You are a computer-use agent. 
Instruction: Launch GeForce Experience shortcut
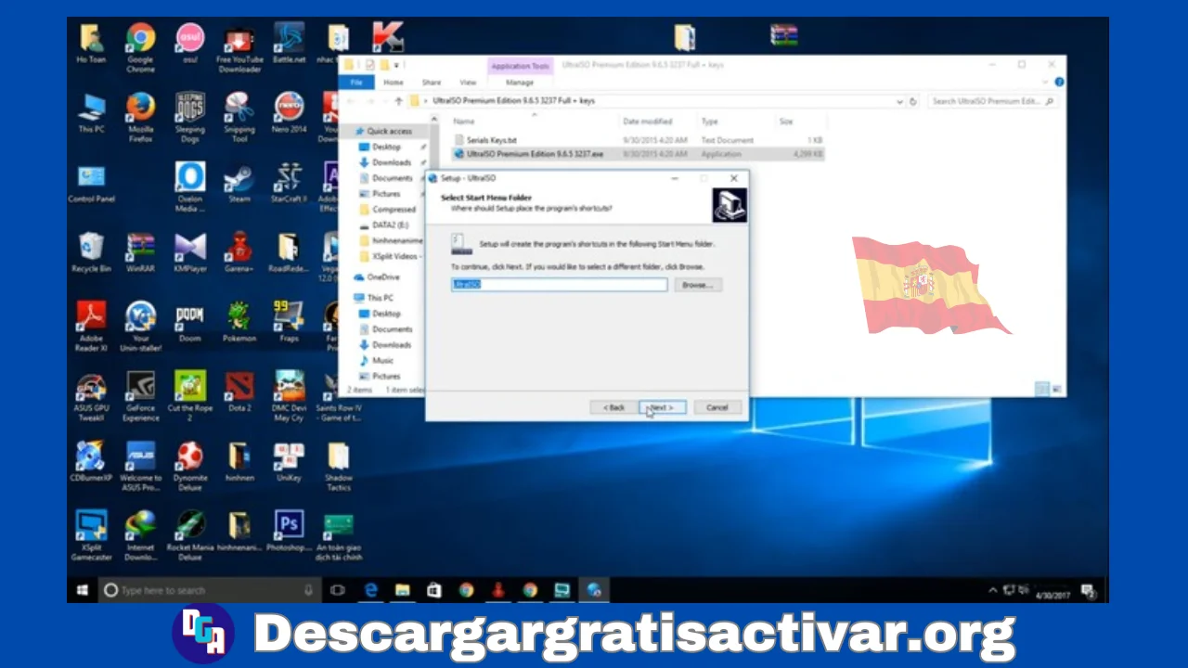(x=140, y=397)
